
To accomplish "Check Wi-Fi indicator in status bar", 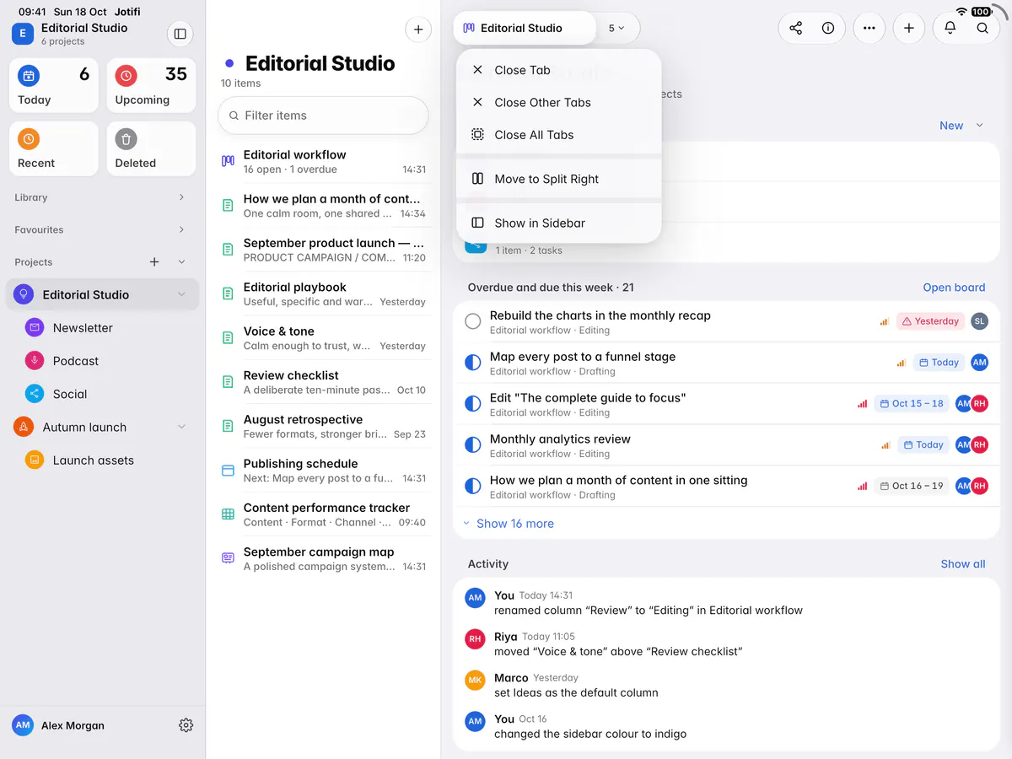I will [x=961, y=12].
